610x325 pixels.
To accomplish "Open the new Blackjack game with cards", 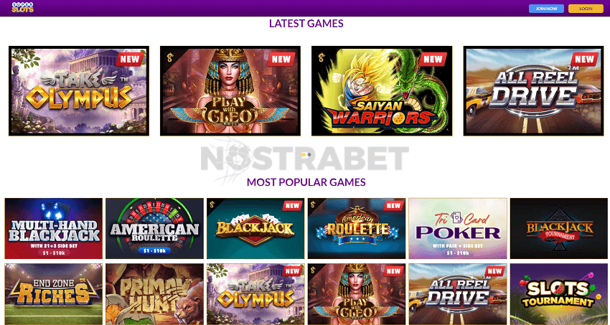I will coord(255,229).
